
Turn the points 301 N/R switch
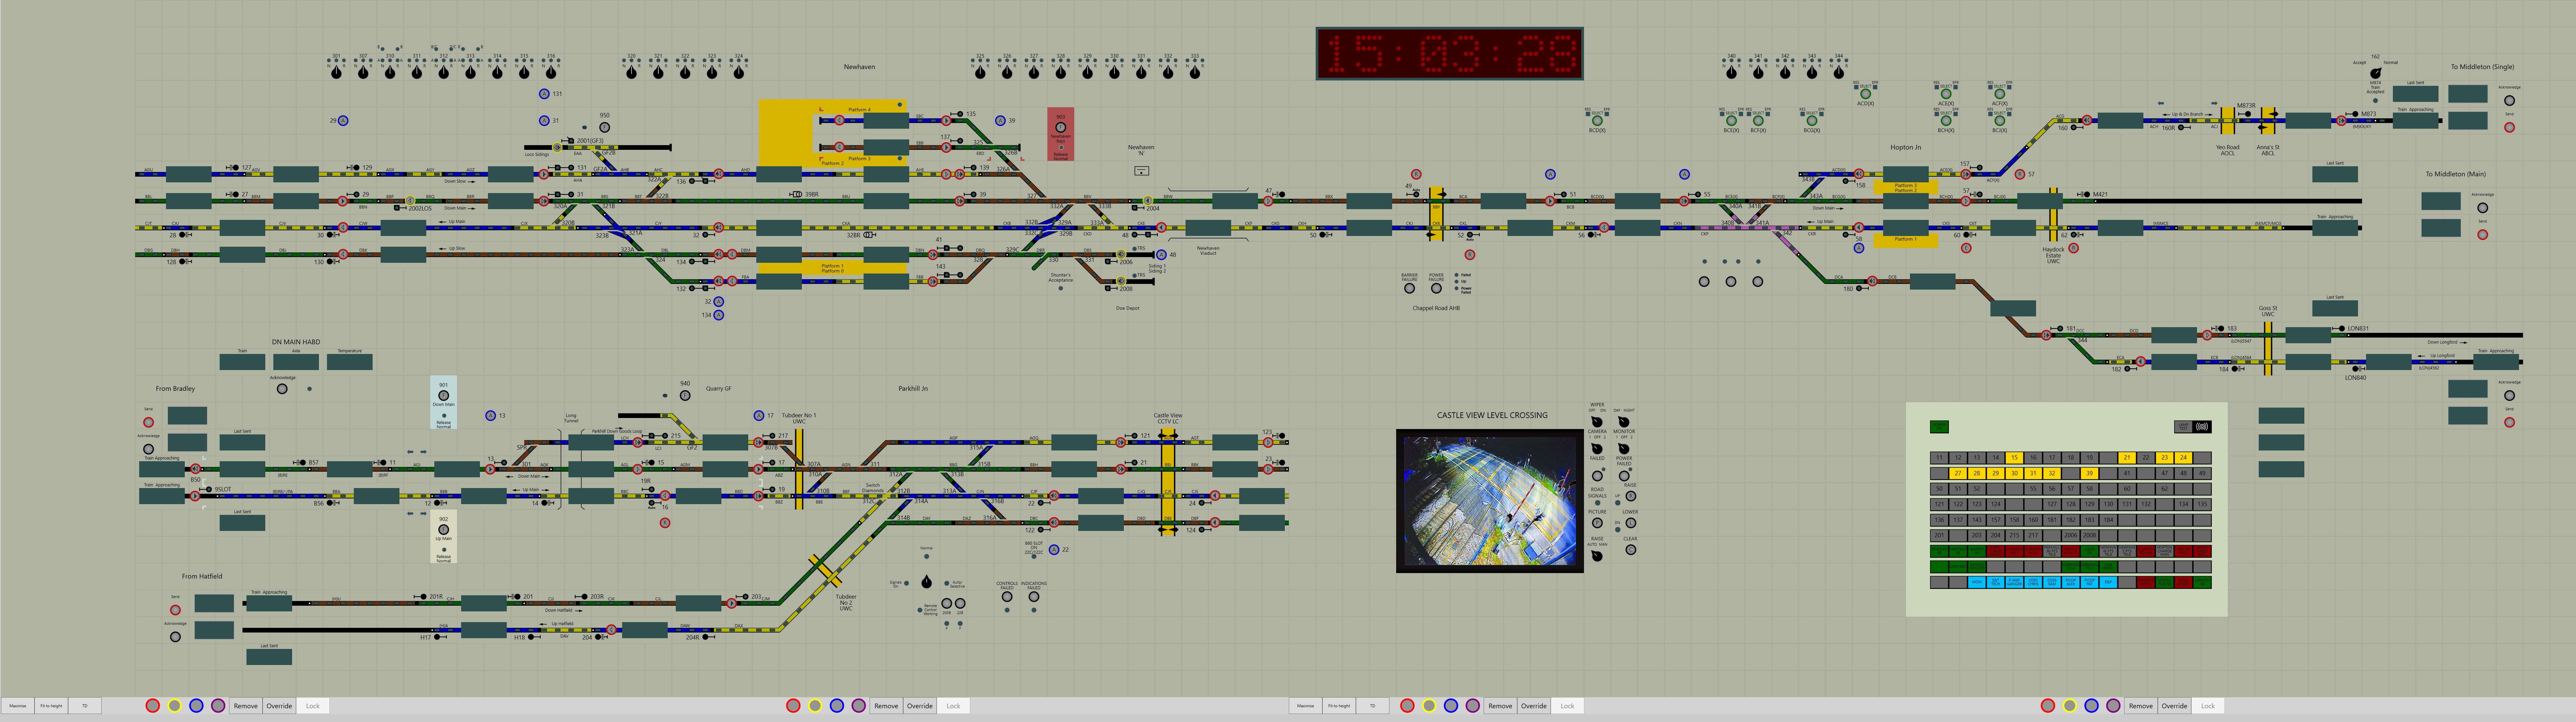coord(336,72)
